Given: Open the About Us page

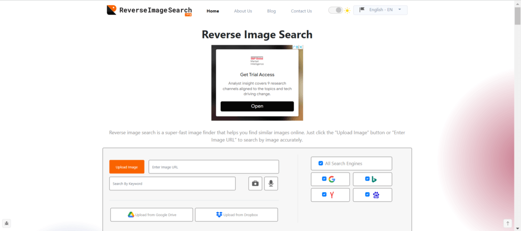Looking at the screenshot, I should coord(243,11).
